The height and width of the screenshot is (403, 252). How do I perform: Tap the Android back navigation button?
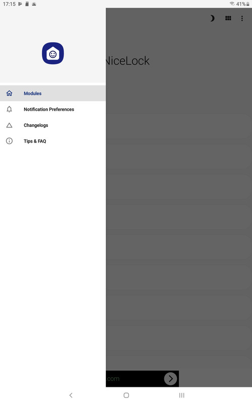point(71,395)
